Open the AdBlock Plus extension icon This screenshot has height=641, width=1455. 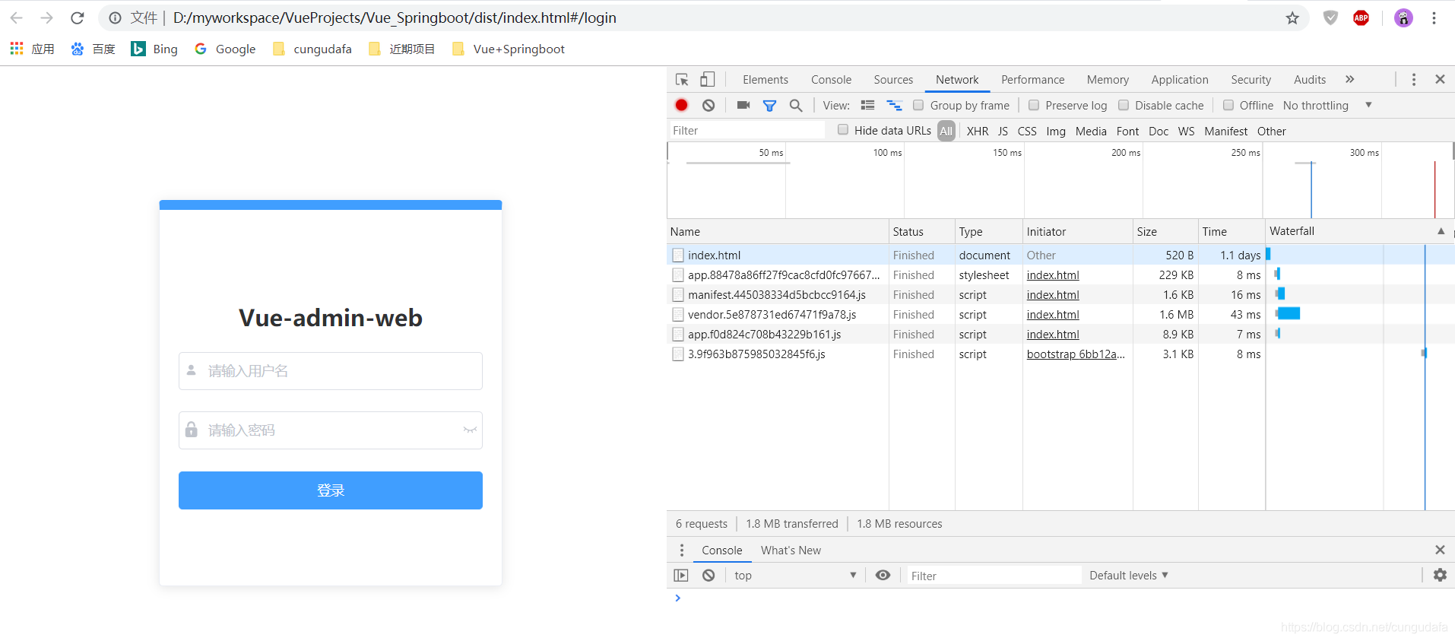pos(1361,17)
